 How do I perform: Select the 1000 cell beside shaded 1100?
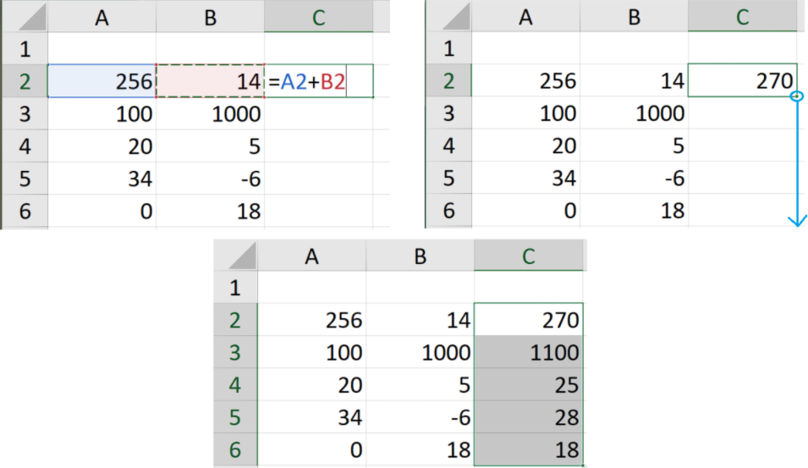[x=420, y=353]
